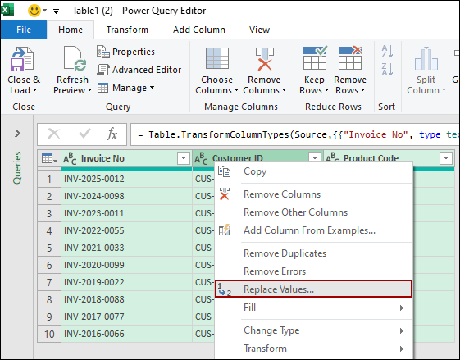Viewport: 460px width, 360px height.
Task: Open query Properties
Action: click(x=125, y=52)
